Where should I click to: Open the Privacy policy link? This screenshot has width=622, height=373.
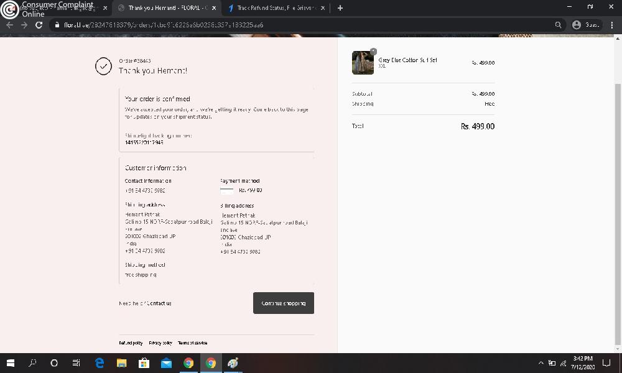point(160,343)
